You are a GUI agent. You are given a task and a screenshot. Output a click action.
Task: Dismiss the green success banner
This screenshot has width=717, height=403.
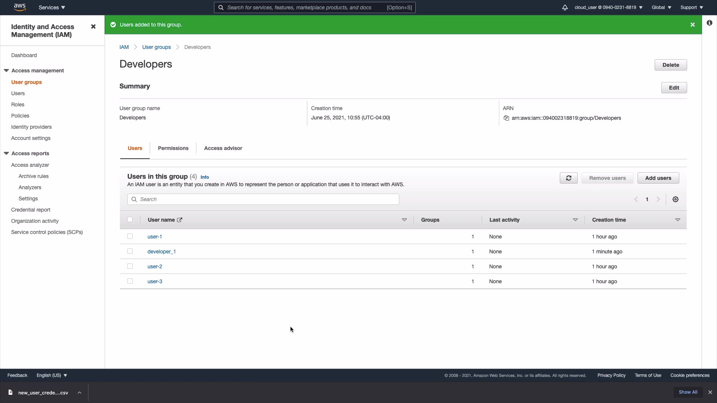(x=692, y=25)
